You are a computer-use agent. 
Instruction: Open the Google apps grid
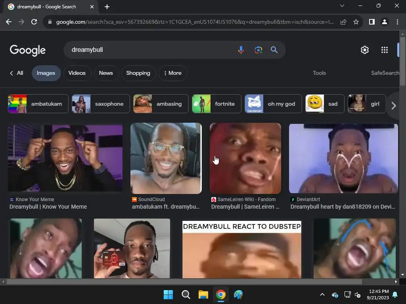point(385,50)
